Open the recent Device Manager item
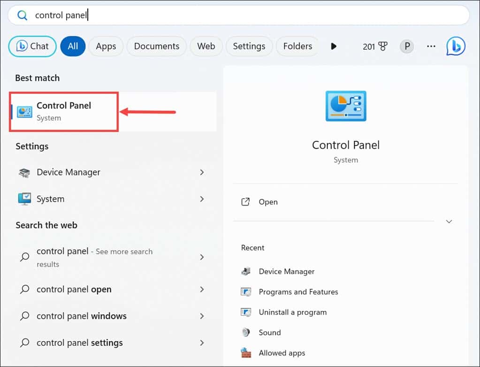480x367 pixels. pyautogui.click(x=287, y=272)
